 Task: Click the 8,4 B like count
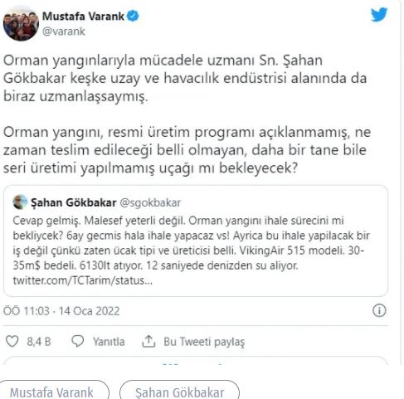[x=39, y=342]
